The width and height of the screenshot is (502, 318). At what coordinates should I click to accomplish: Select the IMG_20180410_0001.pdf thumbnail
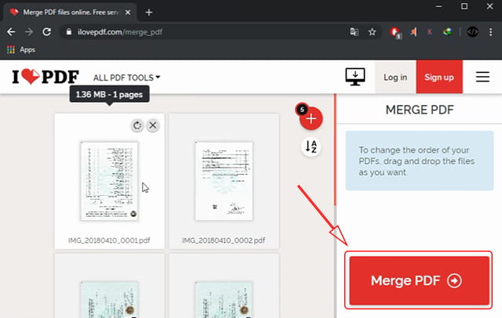[x=109, y=181]
